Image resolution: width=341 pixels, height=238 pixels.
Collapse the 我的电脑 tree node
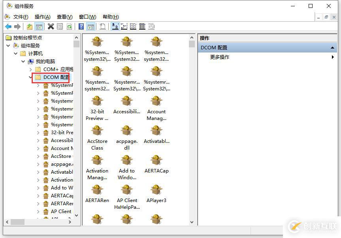23,62
